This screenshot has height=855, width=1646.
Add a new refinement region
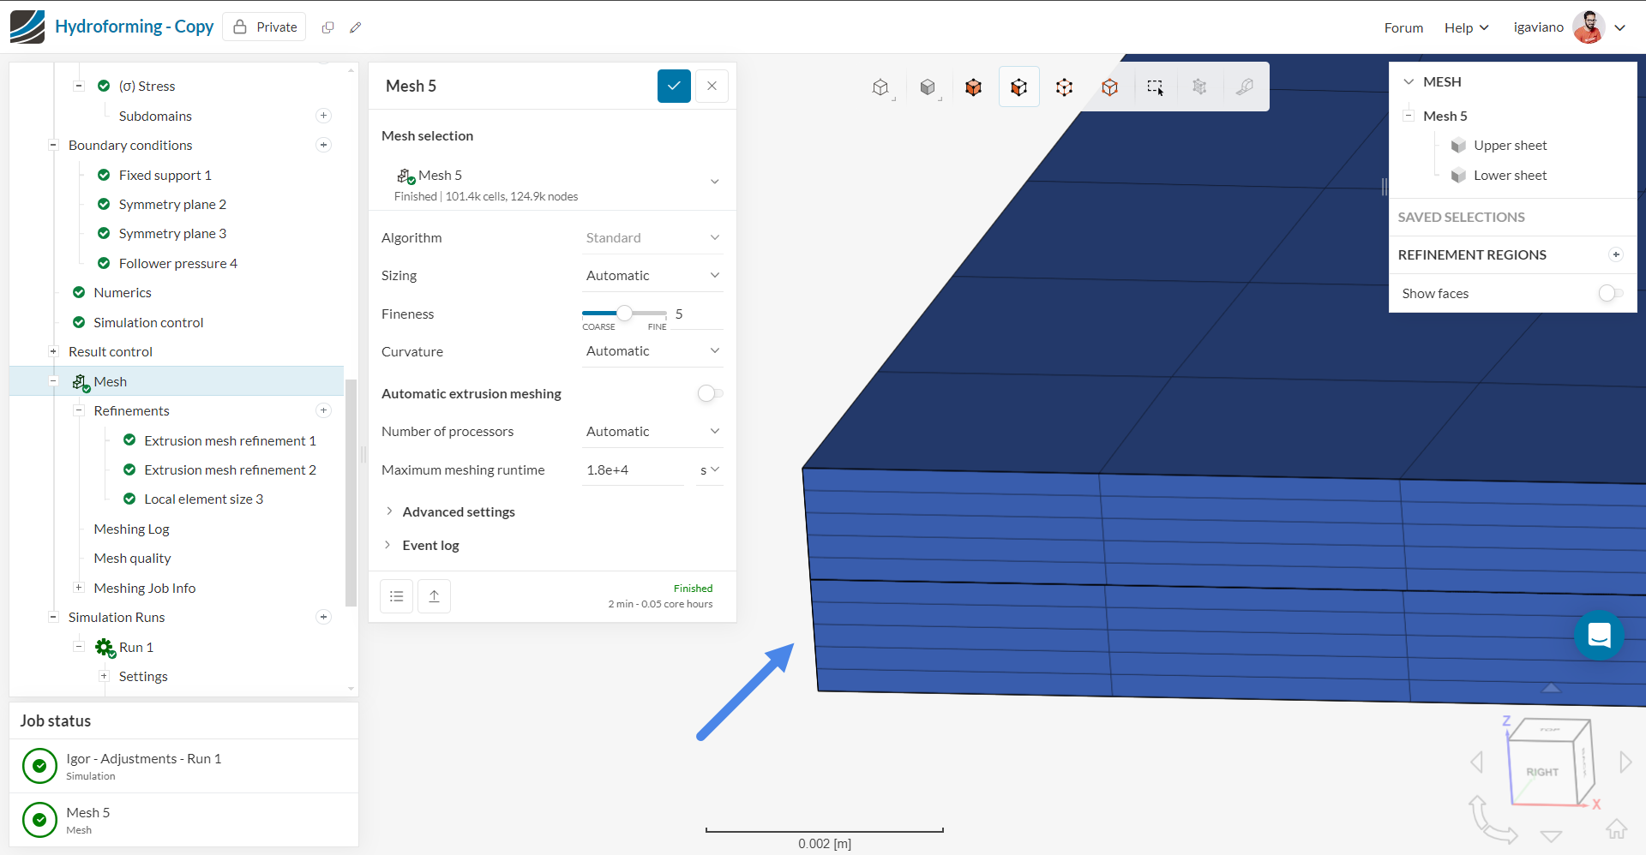tap(1616, 254)
